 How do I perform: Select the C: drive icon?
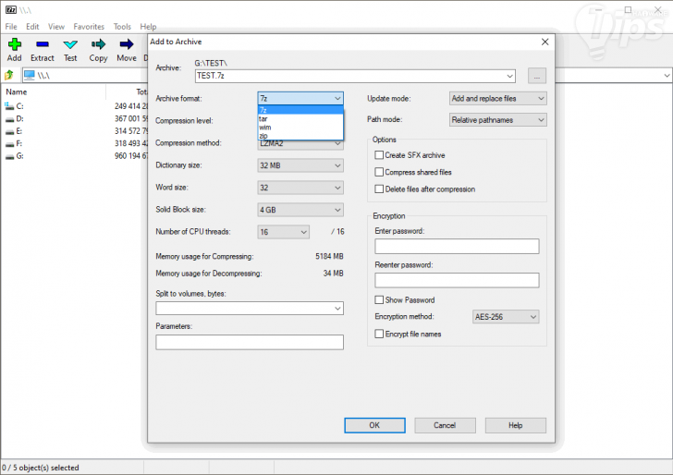click(9, 106)
